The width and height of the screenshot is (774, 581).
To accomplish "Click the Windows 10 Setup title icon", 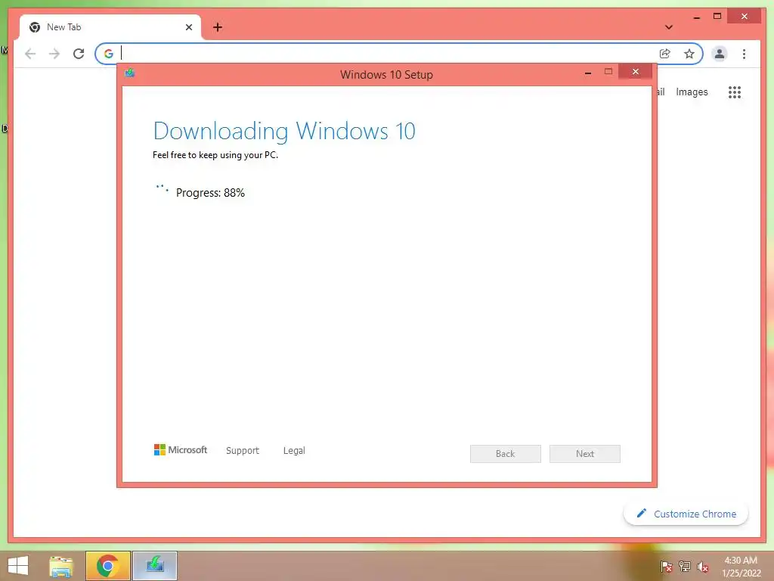I will 130,73.
